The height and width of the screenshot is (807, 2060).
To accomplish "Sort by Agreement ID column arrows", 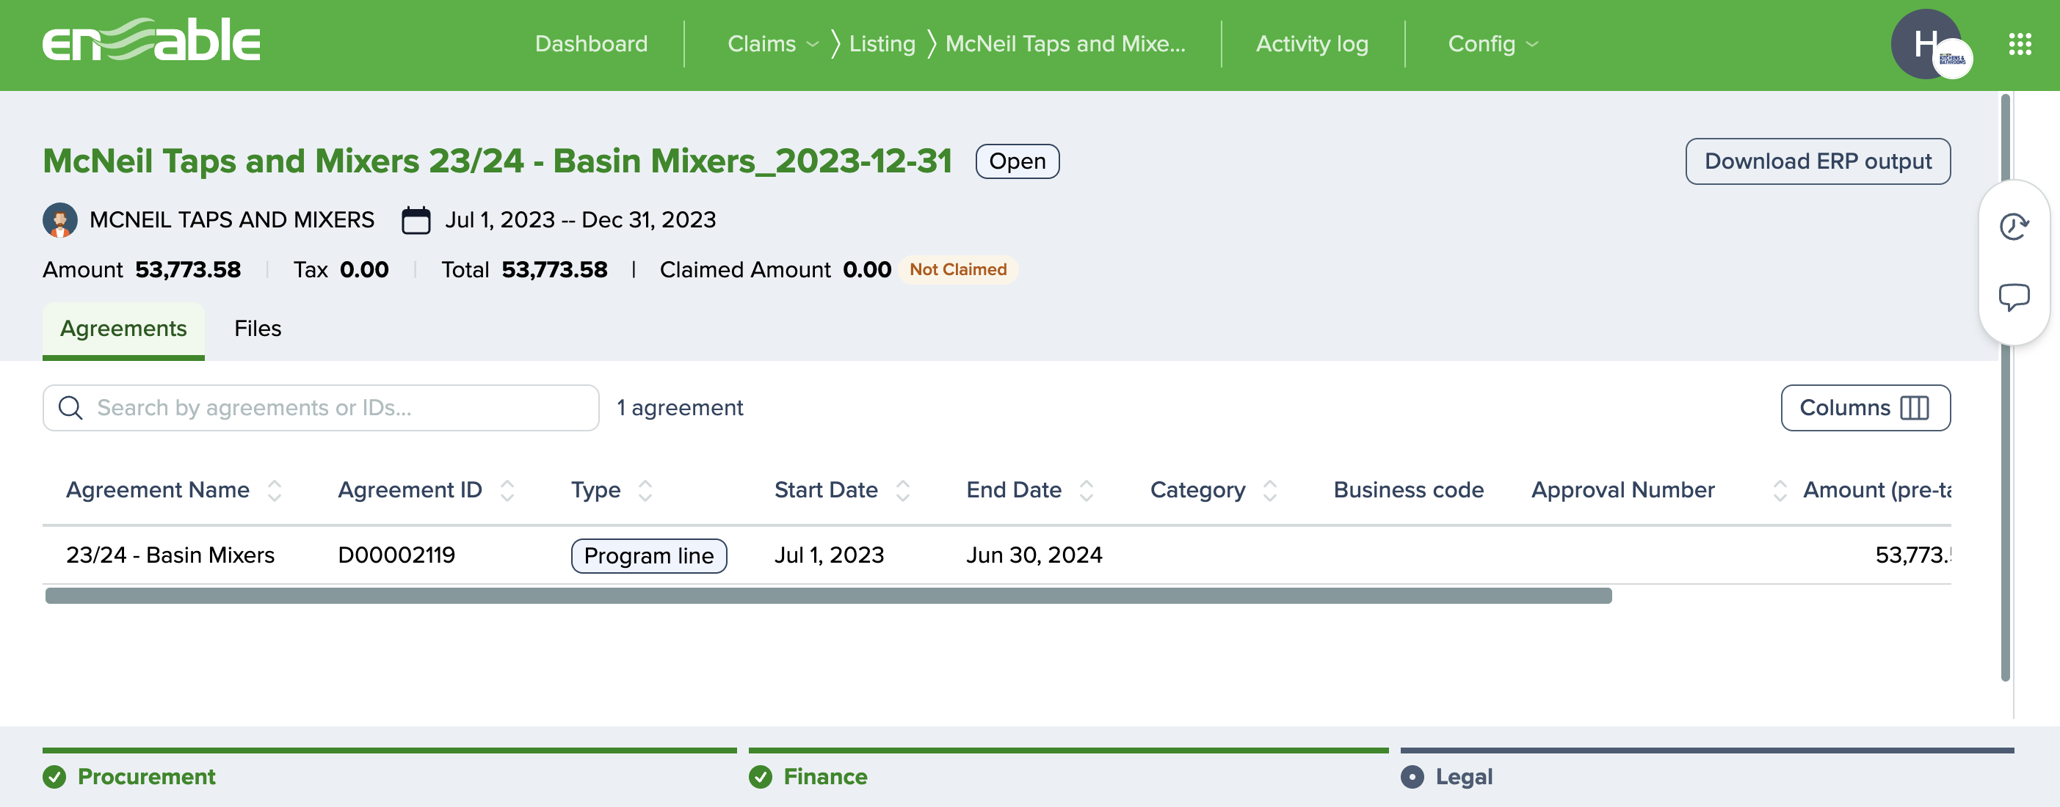I will [x=507, y=490].
